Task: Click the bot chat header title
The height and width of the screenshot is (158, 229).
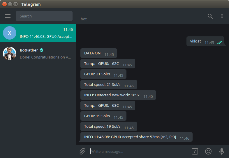Action: tap(84, 19)
